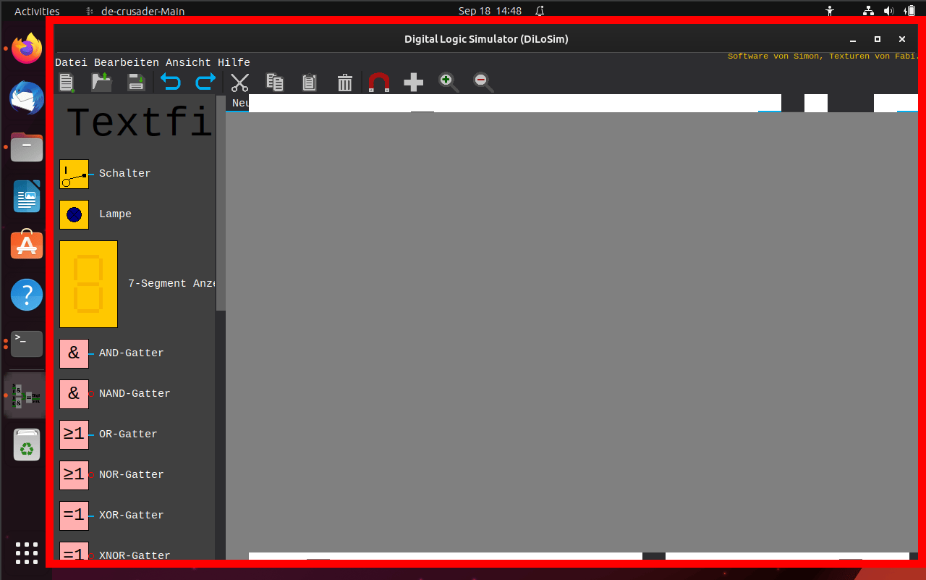Create a new file with the document icon
Viewport: 926px width, 580px height.
coord(67,83)
